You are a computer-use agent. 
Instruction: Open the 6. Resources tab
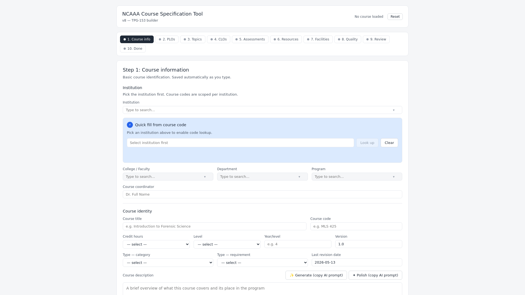click(x=286, y=39)
